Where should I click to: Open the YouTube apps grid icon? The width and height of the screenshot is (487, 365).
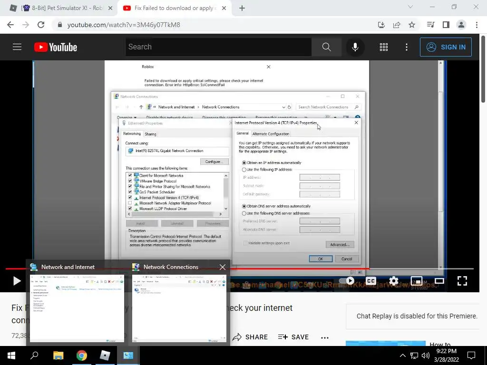[384, 47]
